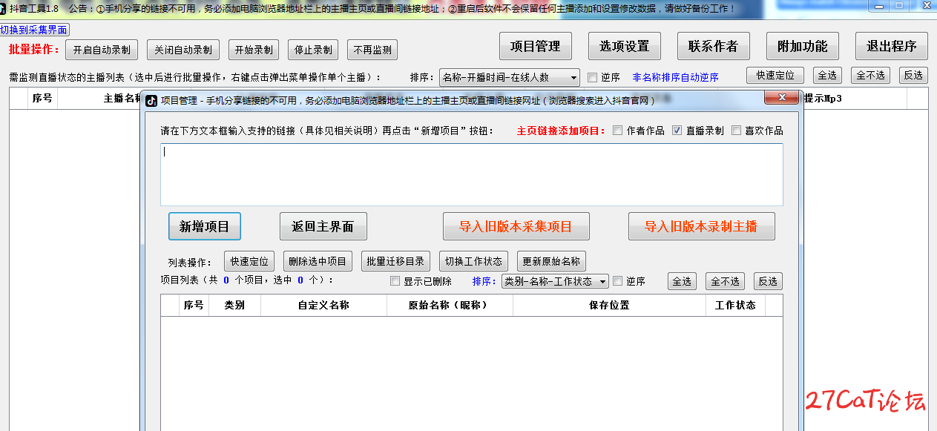Click the 开始录制 button
937x431 pixels.
[254, 50]
